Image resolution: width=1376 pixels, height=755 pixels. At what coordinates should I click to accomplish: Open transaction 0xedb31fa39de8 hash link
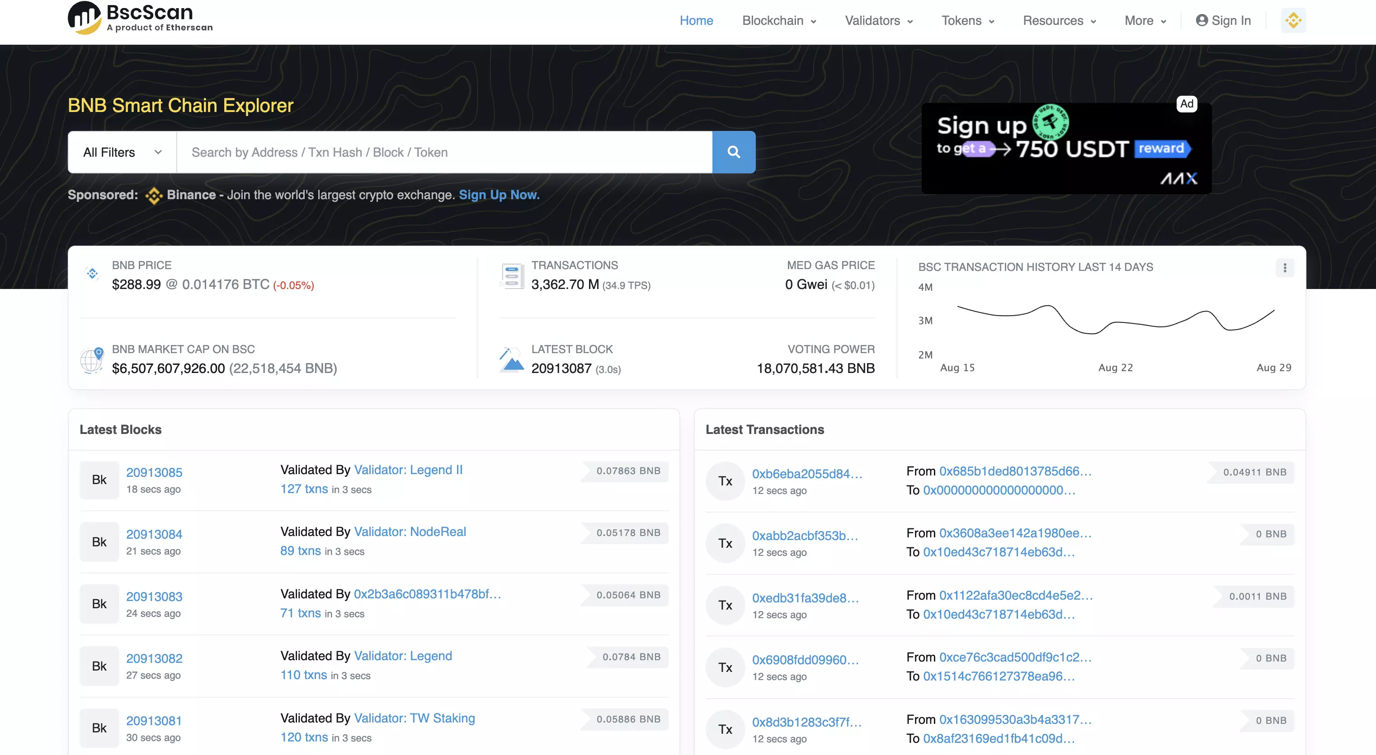(x=806, y=598)
